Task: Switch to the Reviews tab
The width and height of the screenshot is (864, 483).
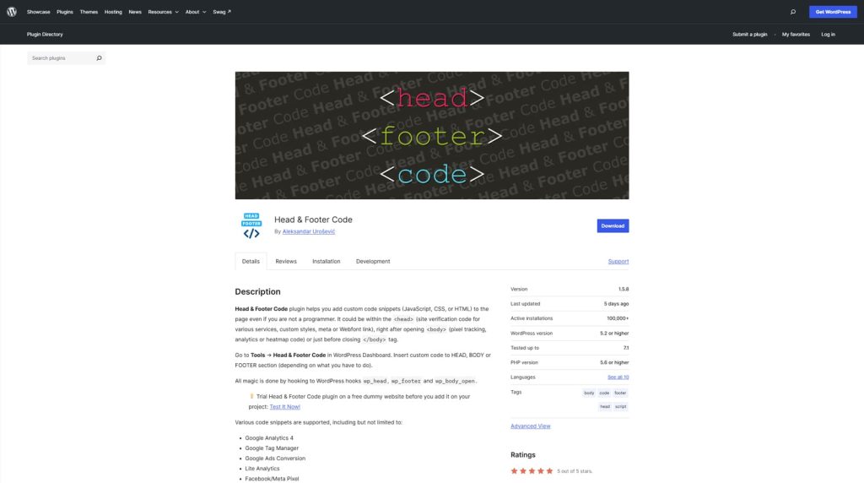Action: click(x=286, y=262)
